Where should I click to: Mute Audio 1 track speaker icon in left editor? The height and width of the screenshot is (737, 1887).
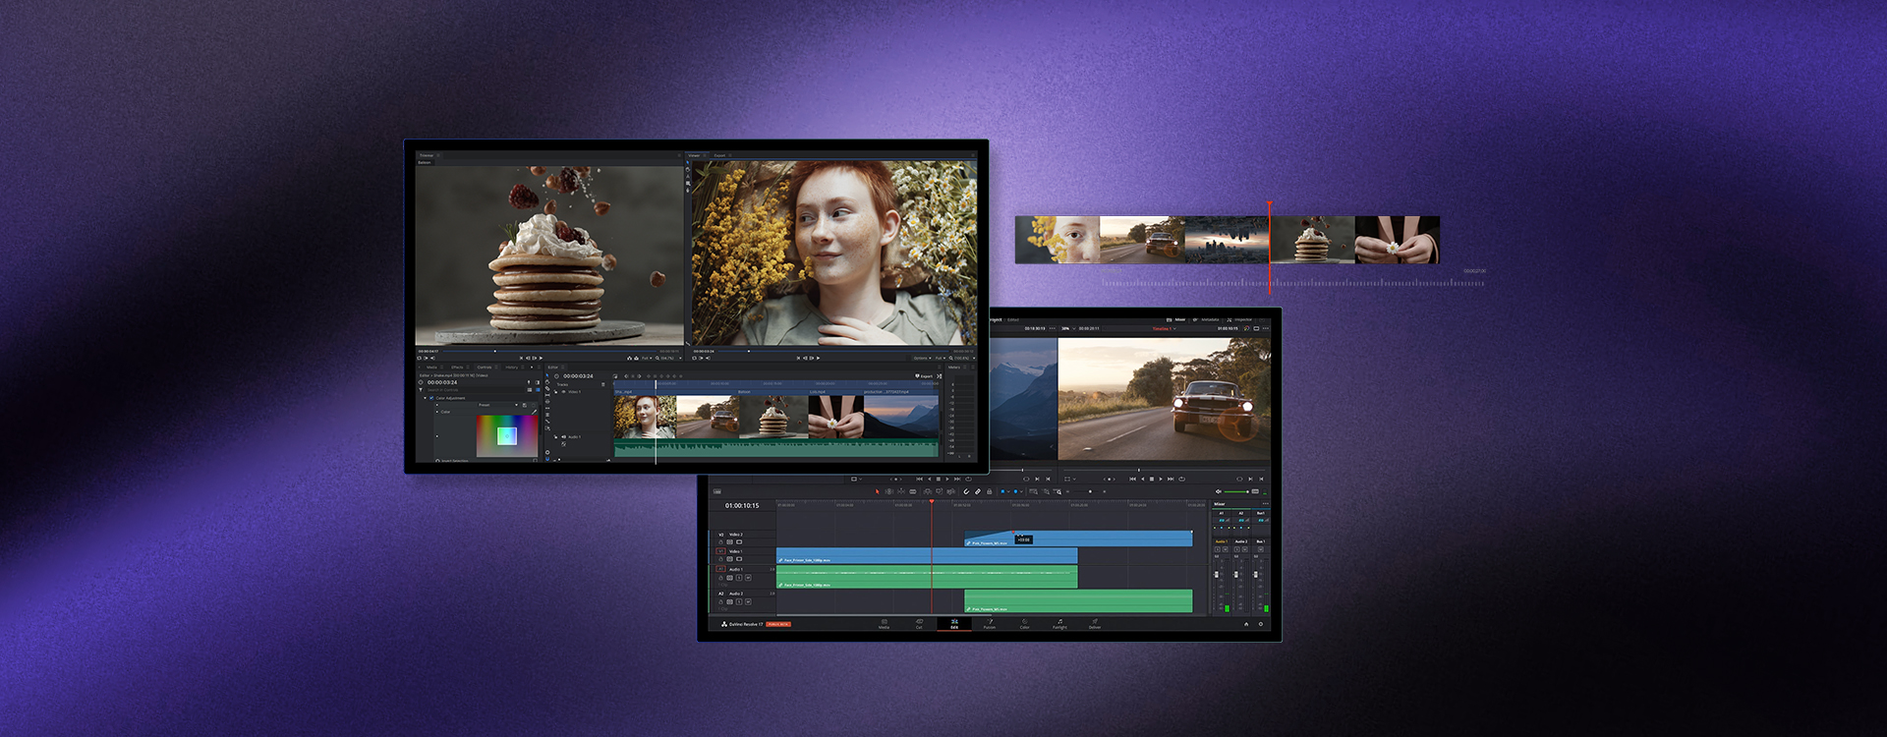tap(564, 437)
